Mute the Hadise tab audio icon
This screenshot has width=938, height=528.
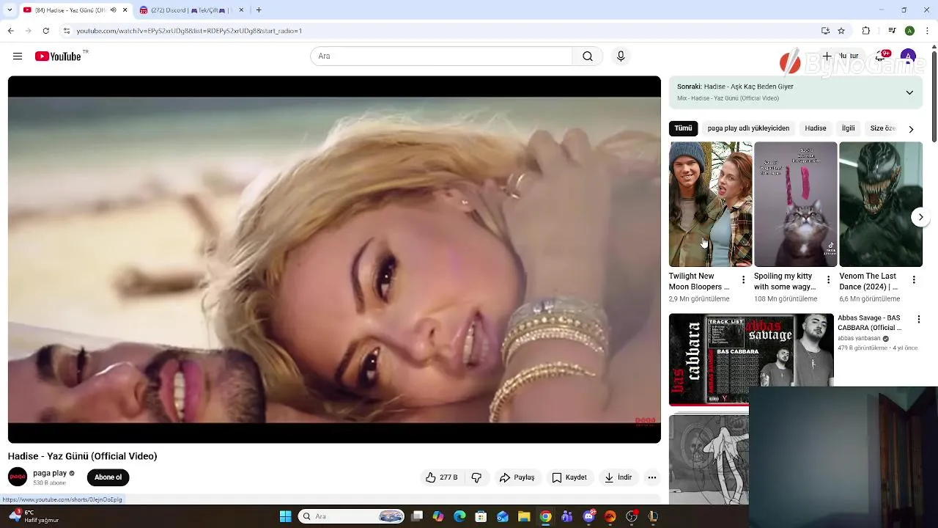coord(113,10)
